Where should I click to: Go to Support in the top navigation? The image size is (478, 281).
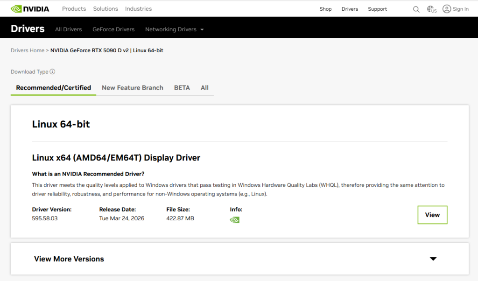coord(377,9)
